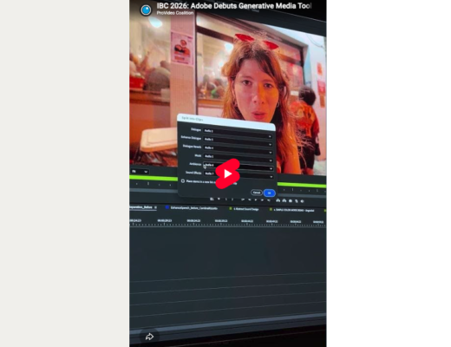Confirm with the blue OK button
Viewport: 451px width, 347px height.
[269, 193]
